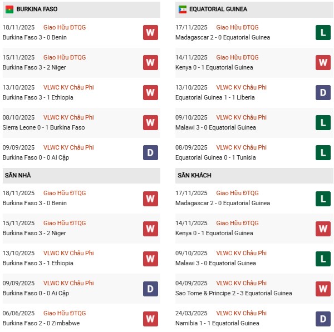The height and width of the screenshot is (332, 334).
Task: Click the Equatorial Guinea flag icon
Action: tap(183, 9)
